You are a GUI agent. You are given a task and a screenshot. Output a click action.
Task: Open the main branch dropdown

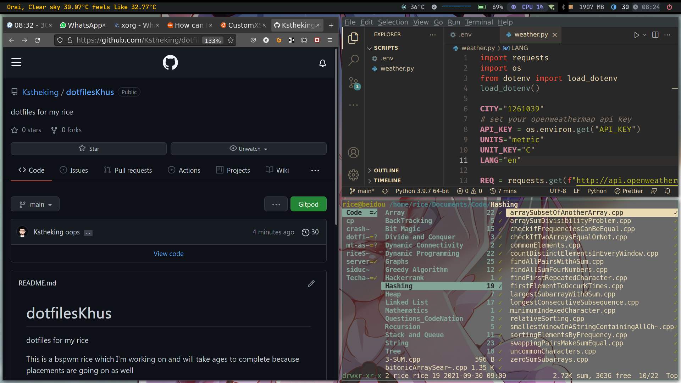[35, 204]
